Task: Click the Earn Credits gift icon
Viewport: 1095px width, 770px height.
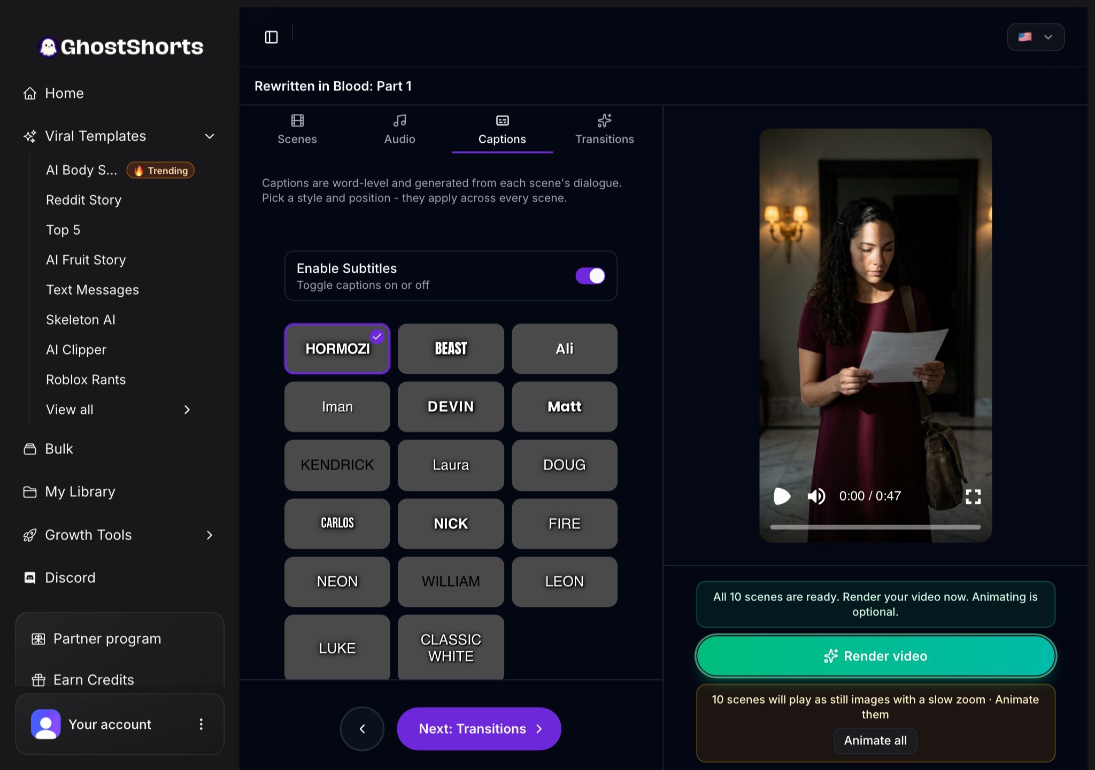Action: pyautogui.click(x=38, y=680)
